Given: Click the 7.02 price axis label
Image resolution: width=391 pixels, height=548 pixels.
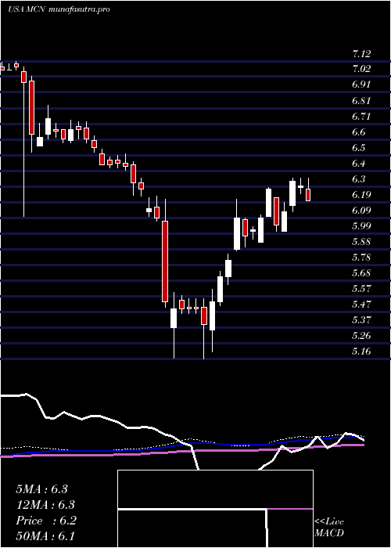Looking at the screenshot, I should tap(361, 69).
